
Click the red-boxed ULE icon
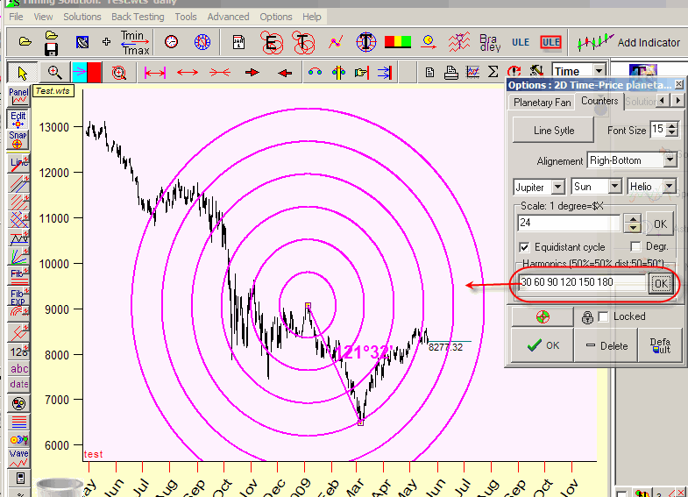coord(550,43)
